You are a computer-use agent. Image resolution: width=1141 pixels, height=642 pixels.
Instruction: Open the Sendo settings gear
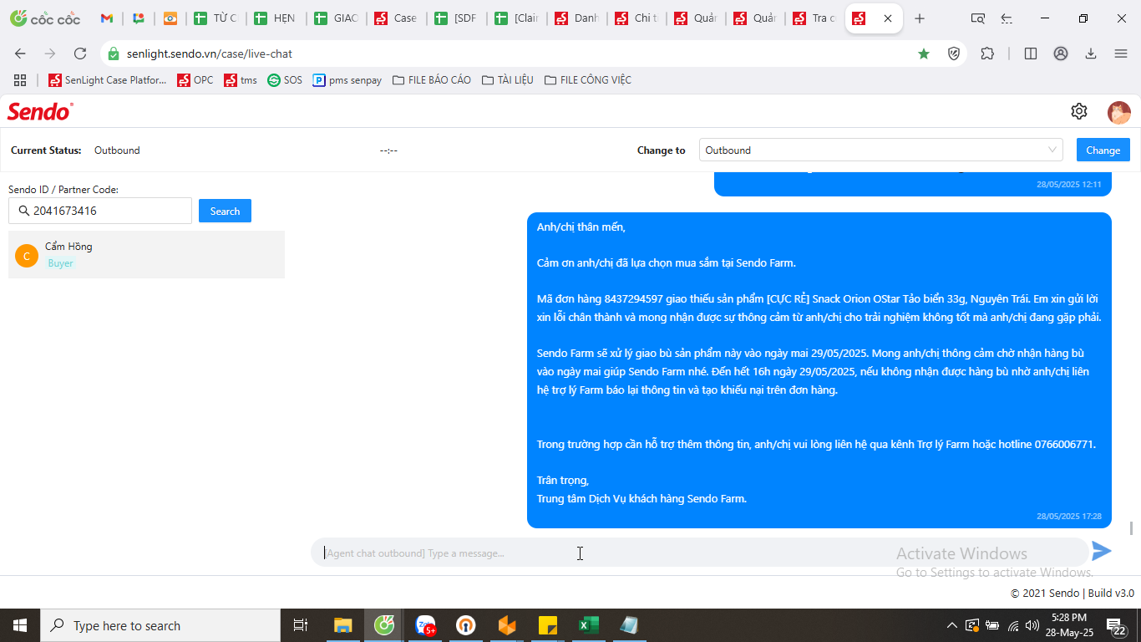click(1078, 111)
